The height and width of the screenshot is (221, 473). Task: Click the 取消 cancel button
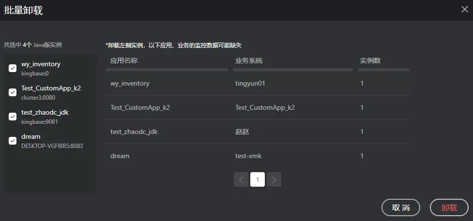coord(401,207)
